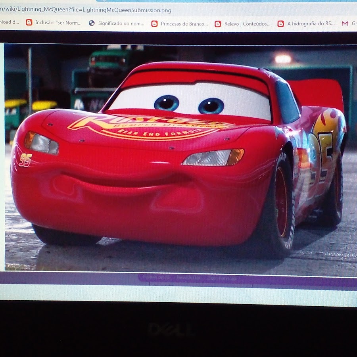Click the Newsletter link in the purple footer

188,278
